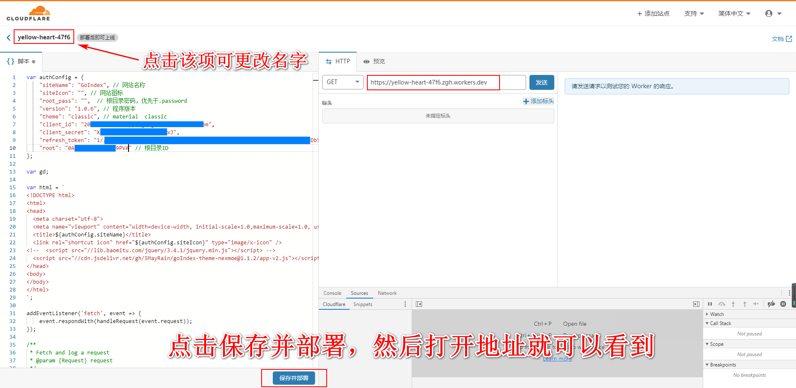The image size is (796, 388).
Task: Click the pause script execution icon
Action: click(x=710, y=304)
